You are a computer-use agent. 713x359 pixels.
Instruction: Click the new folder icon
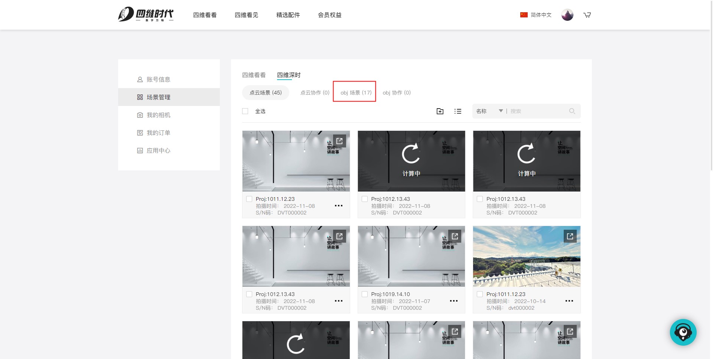pyautogui.click(x=440, y=111)
